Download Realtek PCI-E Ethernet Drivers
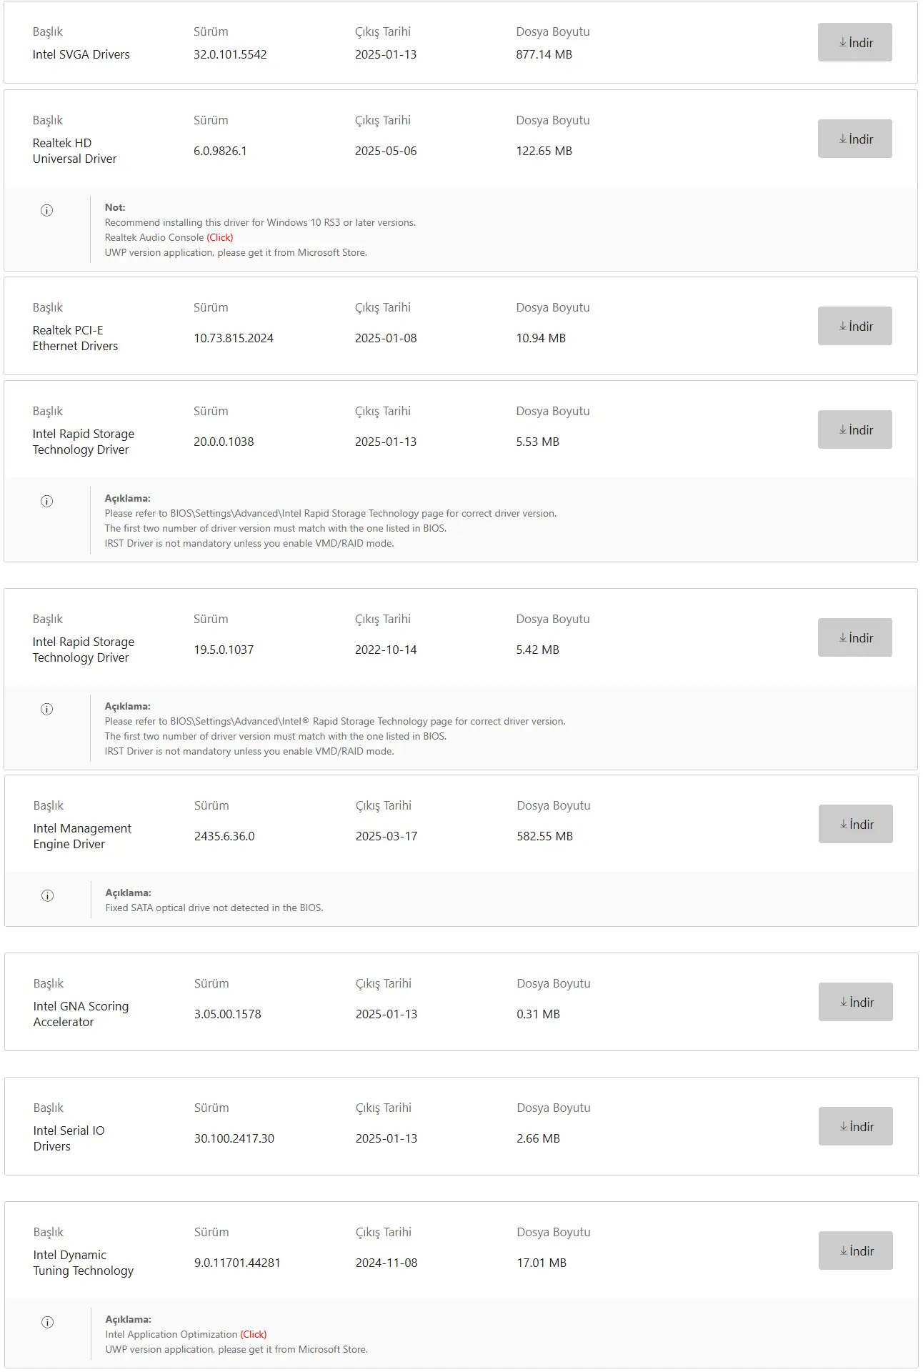Viewport: 923px width, 1372px height. pyautogui.click(x=854, y=326)
